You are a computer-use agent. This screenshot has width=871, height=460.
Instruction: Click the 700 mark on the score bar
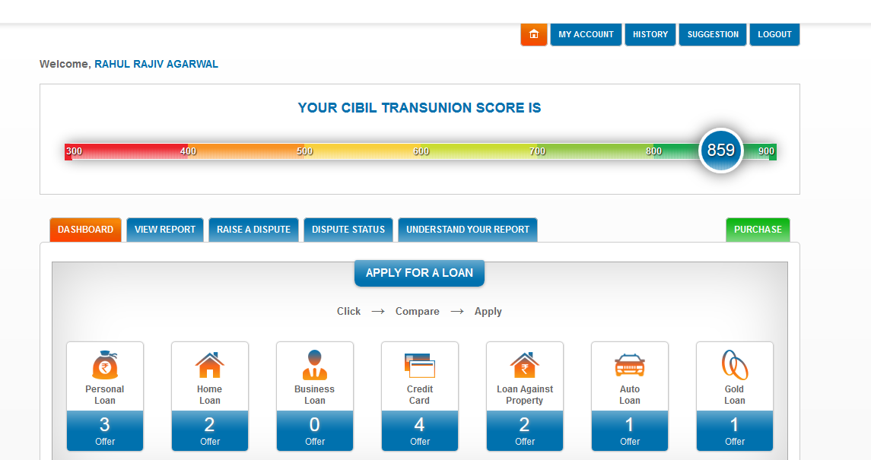537,151
